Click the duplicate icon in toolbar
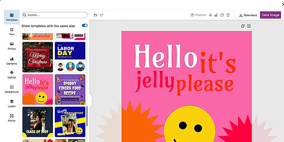The width and height of the screenshot is (284, 142). 222,15
